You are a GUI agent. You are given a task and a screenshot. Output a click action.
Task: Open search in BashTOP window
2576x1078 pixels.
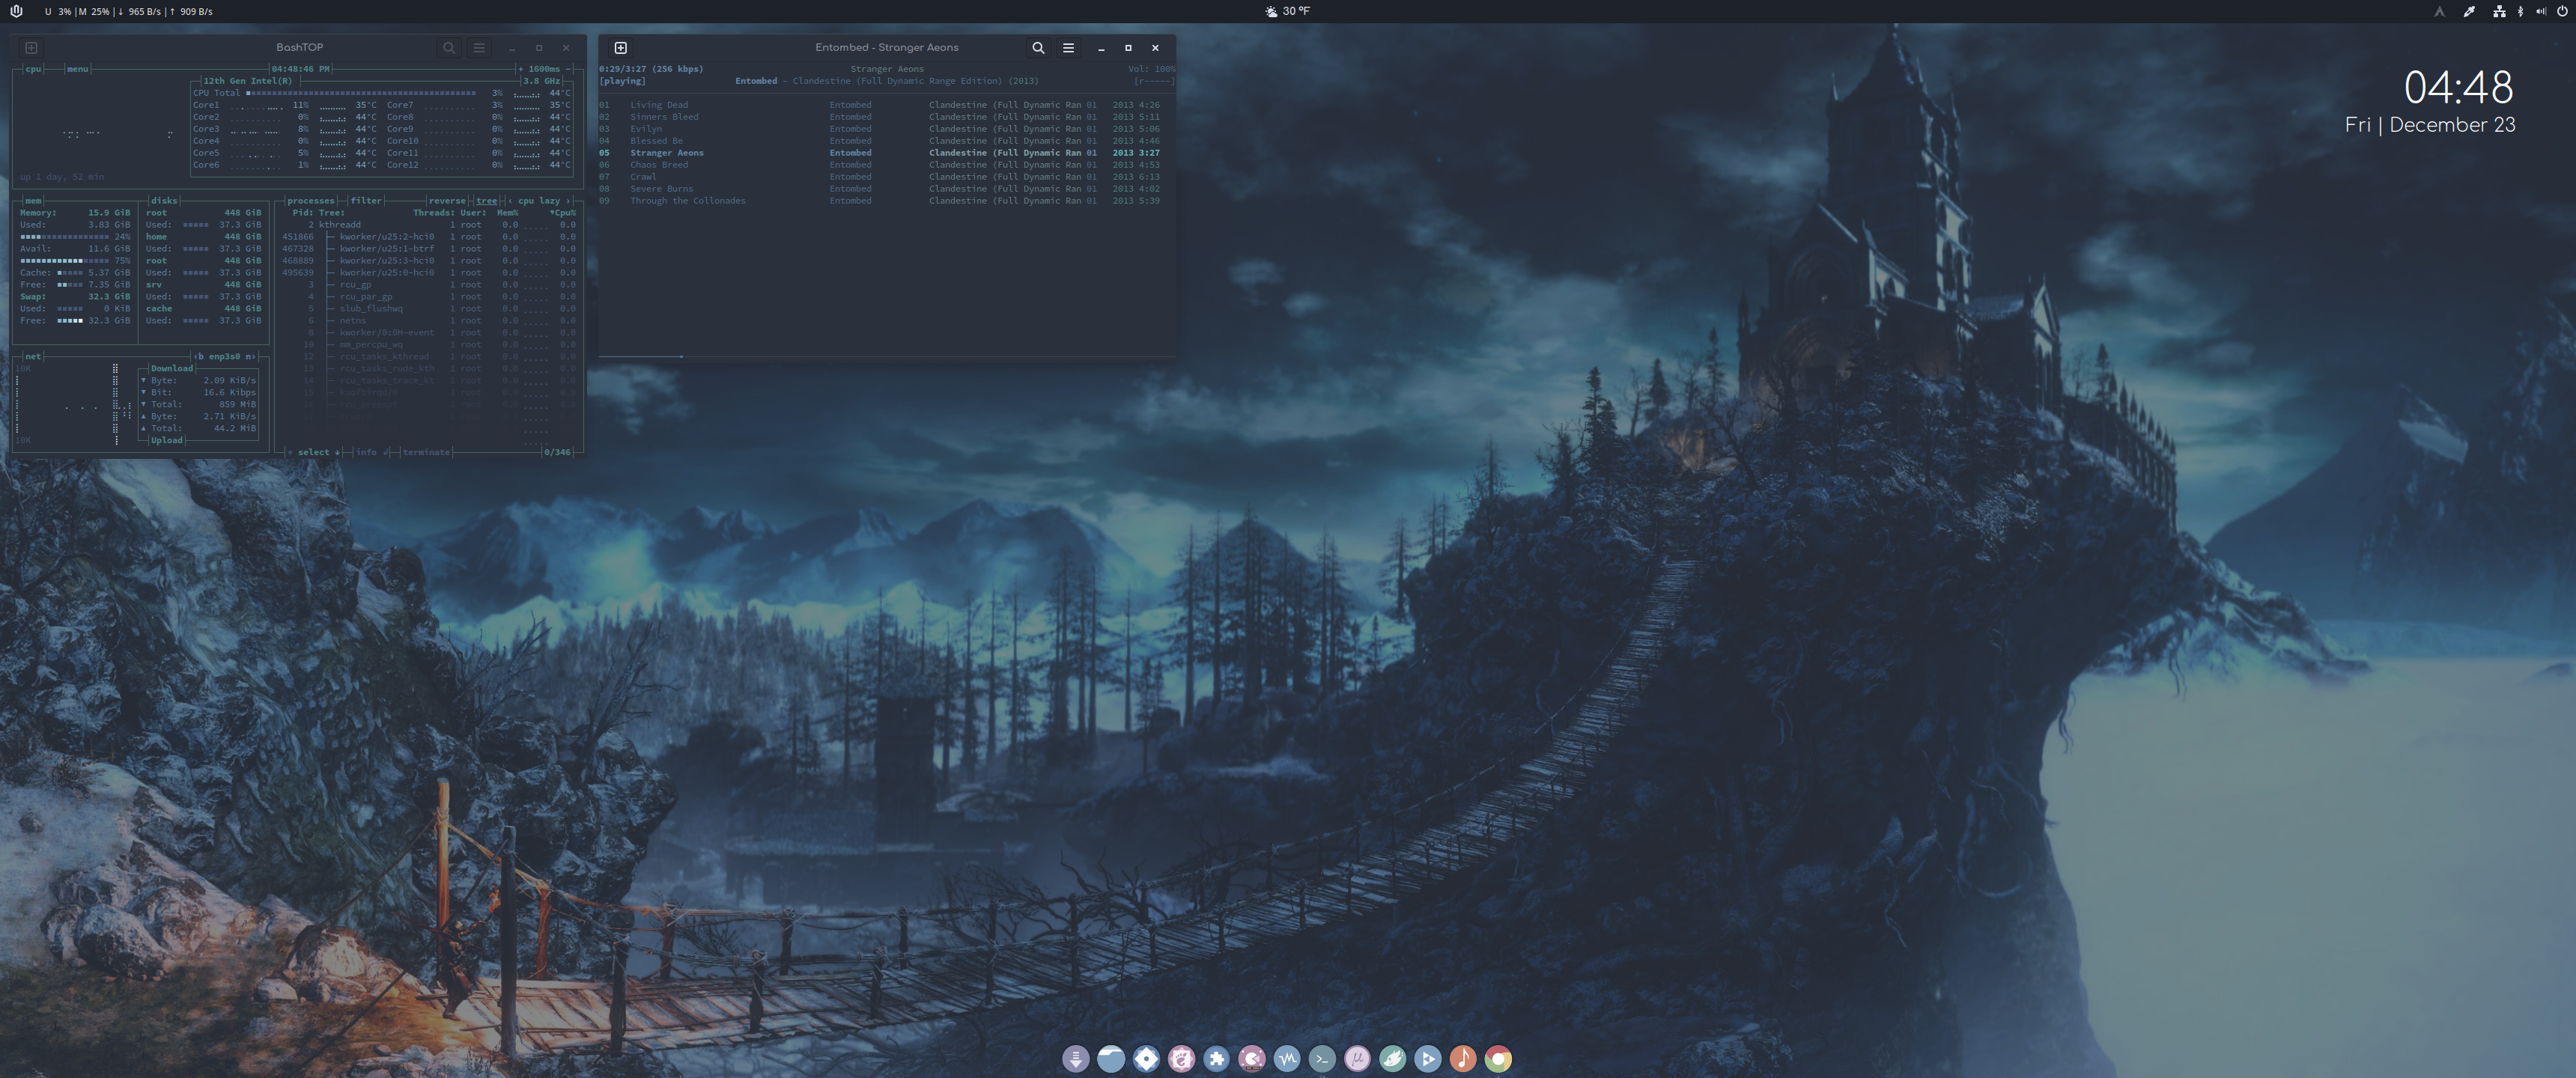[449, 48]
